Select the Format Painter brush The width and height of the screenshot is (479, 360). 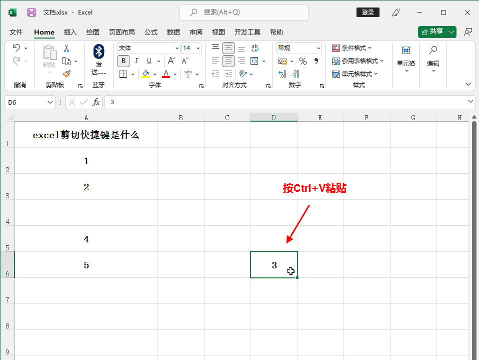(x=66, y=74)
